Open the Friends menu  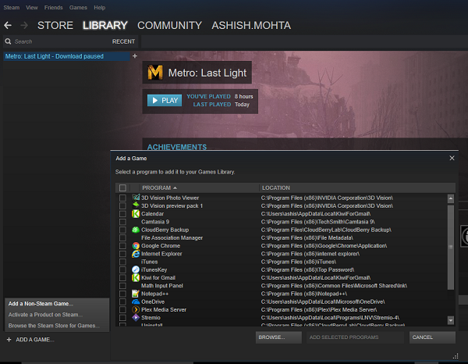(x=53, y=8)
